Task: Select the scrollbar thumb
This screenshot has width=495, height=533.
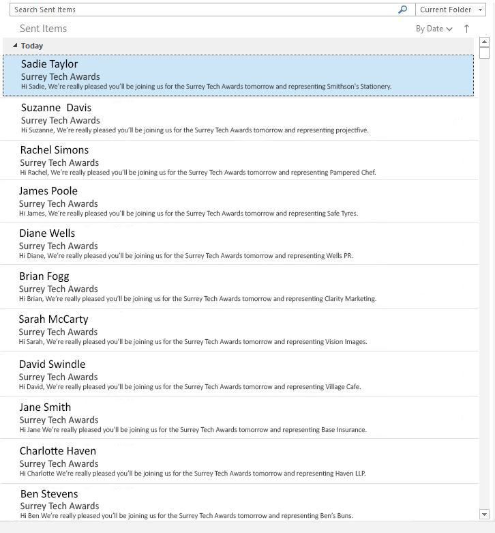Action: (x=484, y=53)
